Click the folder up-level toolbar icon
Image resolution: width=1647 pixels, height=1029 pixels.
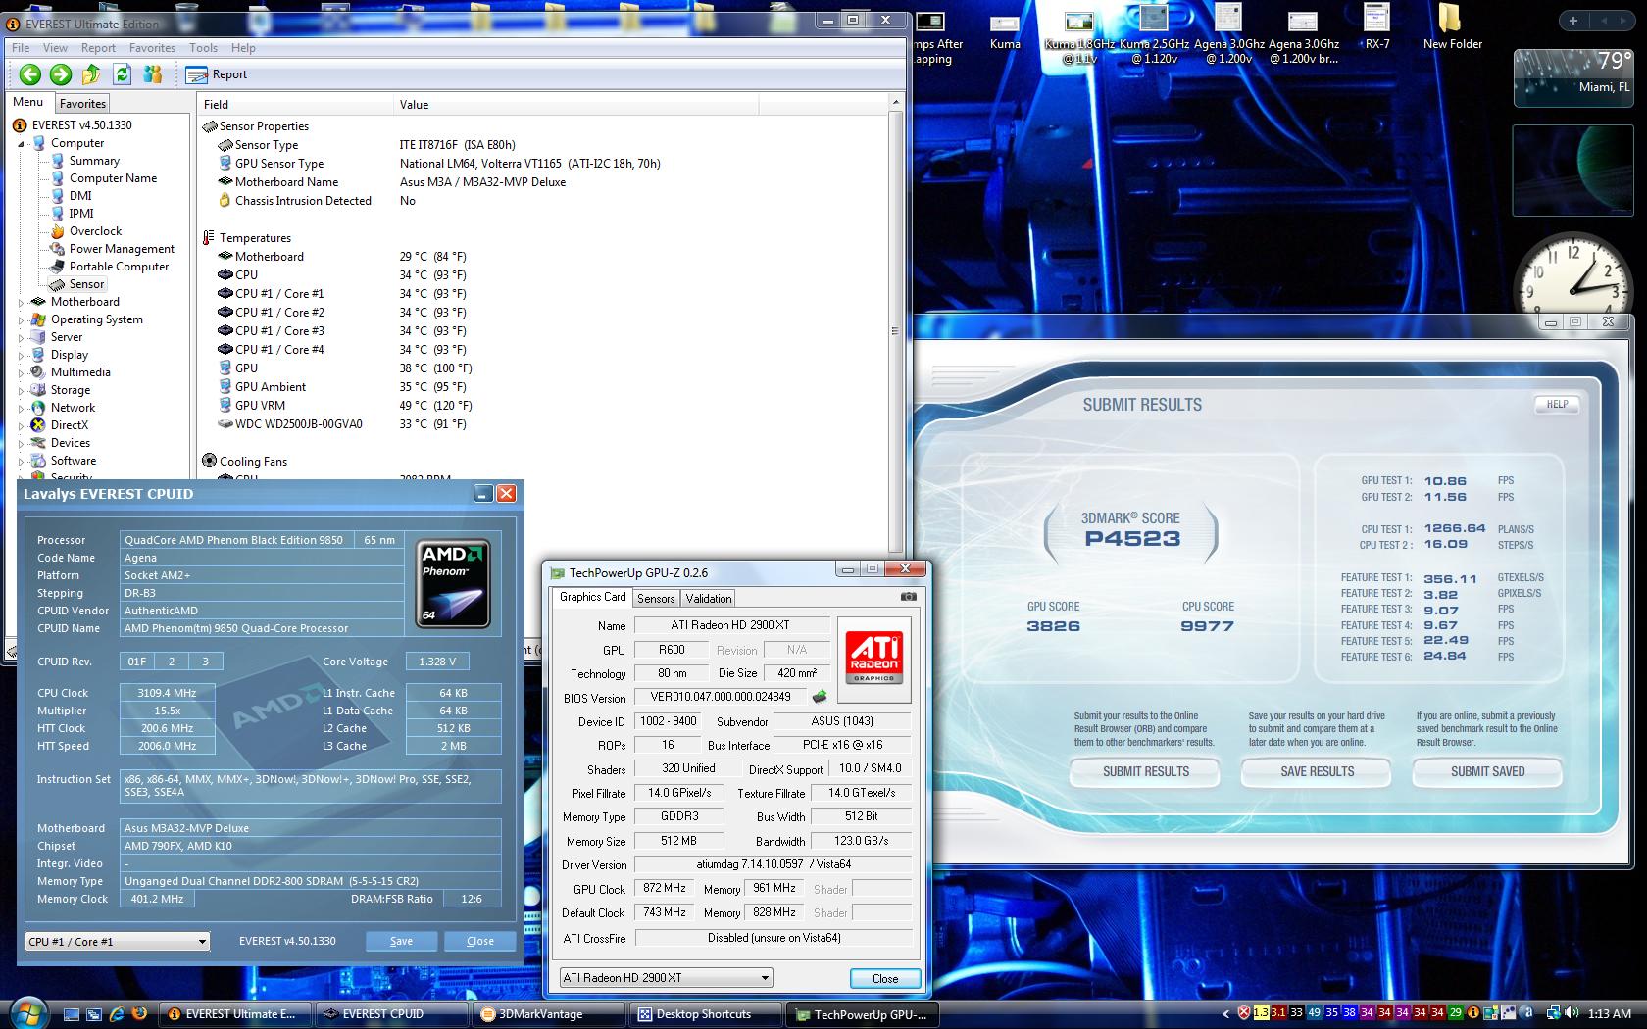(91, 74)
